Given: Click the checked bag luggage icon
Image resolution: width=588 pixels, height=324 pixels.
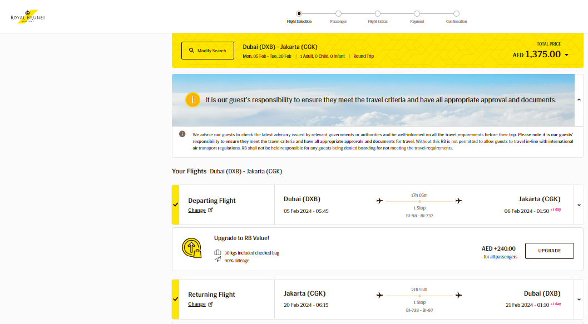Looking at the screenshot, I should (x=218, y=252).
